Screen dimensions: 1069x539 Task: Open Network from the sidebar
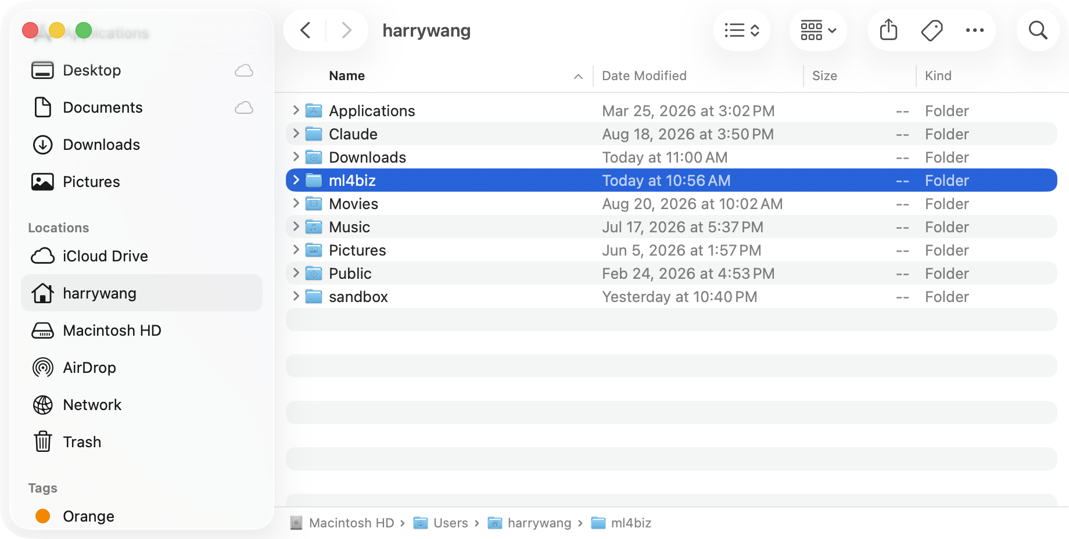coord(142,405)
